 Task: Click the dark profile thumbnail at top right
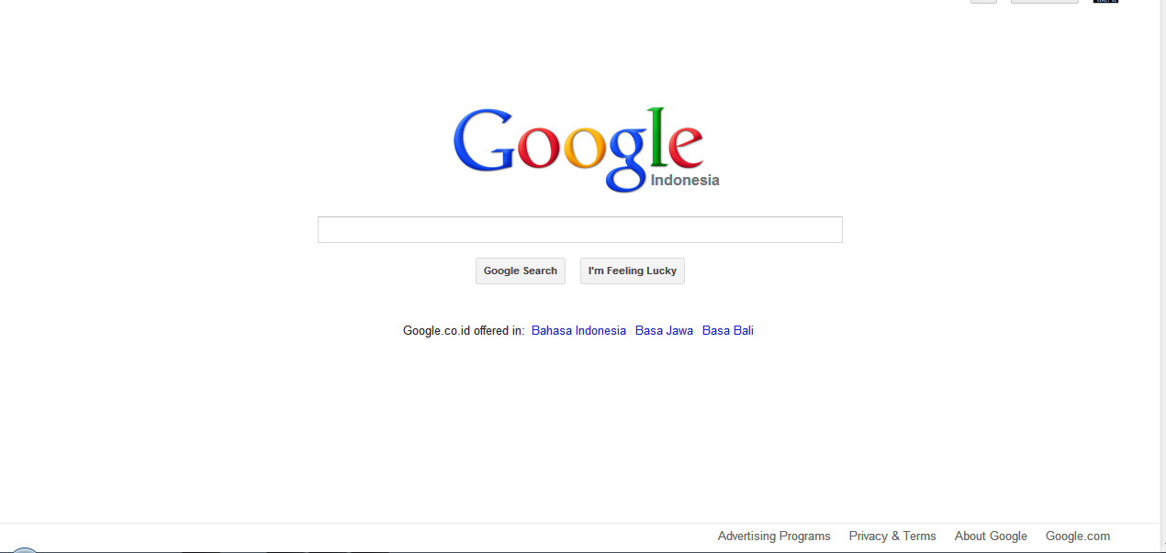pos(1105,1)
